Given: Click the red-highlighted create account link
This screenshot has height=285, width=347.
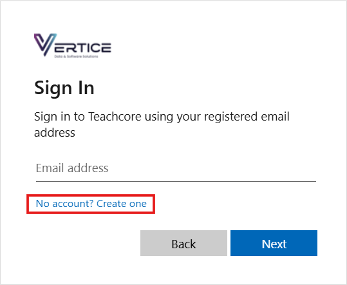Looking at the screenshot, I should coord(91,204).
